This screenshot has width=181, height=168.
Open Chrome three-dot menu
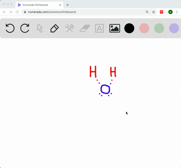(x=177, y=12)
